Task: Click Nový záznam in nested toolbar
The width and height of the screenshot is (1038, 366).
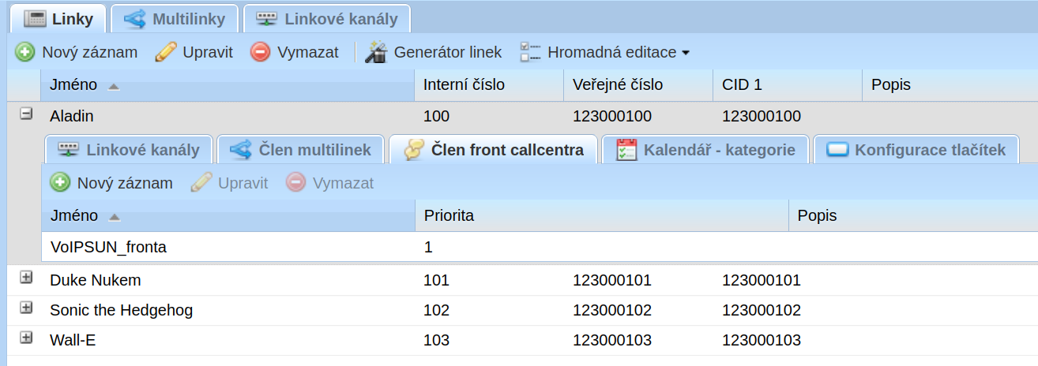Action: (x=111, y=183)
